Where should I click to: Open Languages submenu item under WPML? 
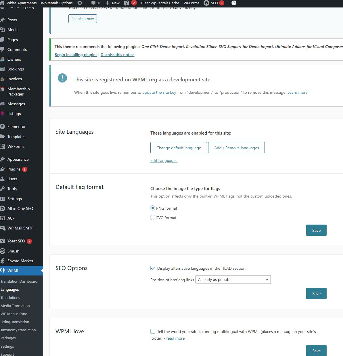[x=10, y=289]
